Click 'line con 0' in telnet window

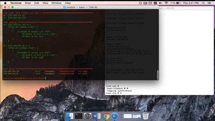(x=112, y=86)
